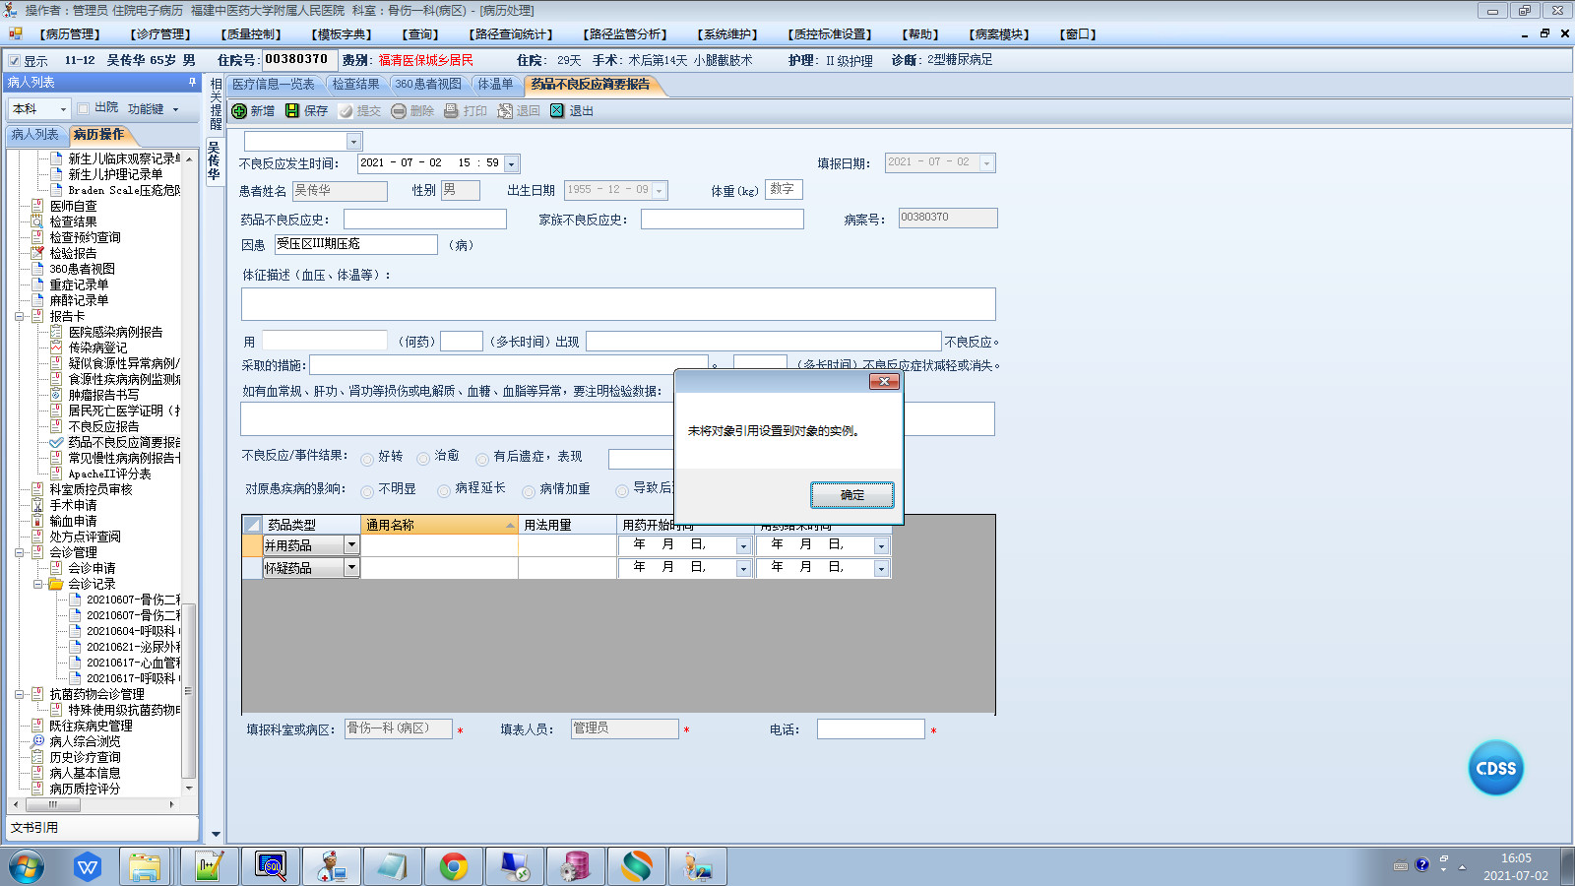
Task: Select the 导致后遗症 radio button
Action: (622, 491)
